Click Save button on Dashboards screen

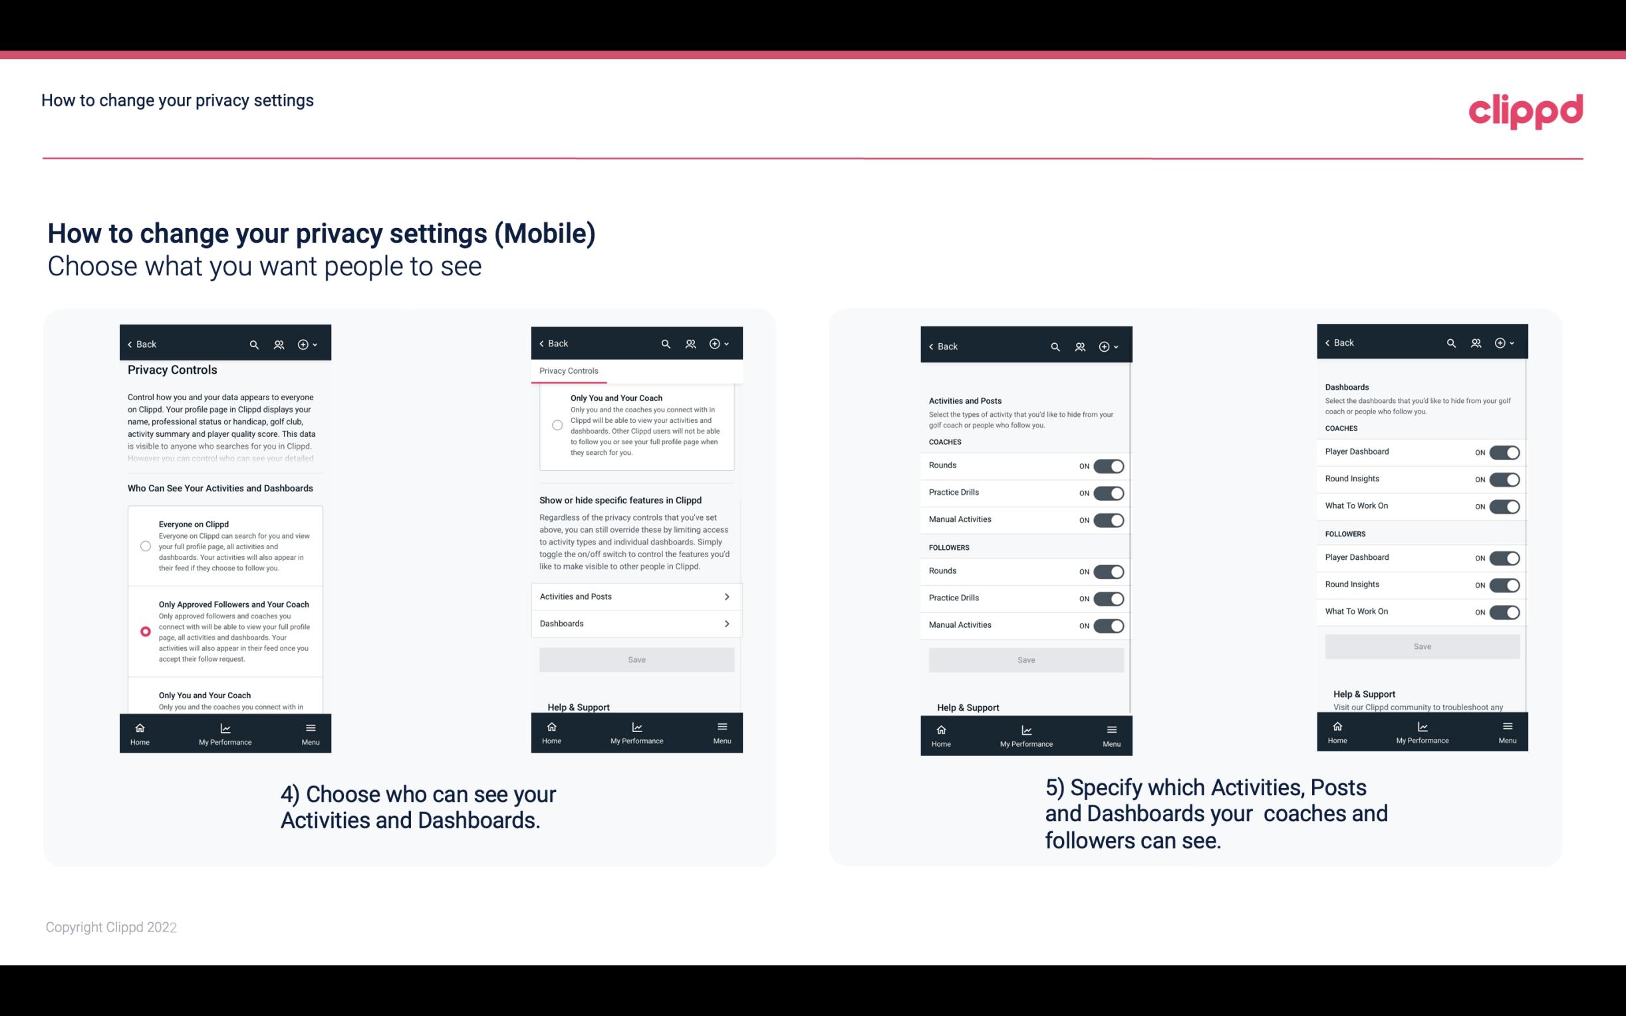tap(1423, 646)
